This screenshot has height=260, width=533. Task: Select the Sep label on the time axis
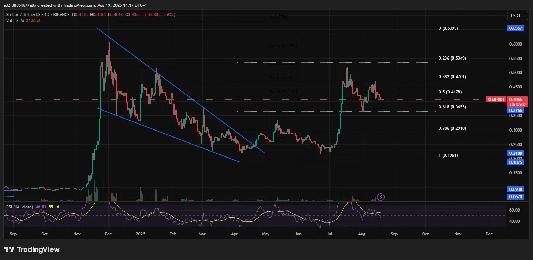(x=13, y=234)
